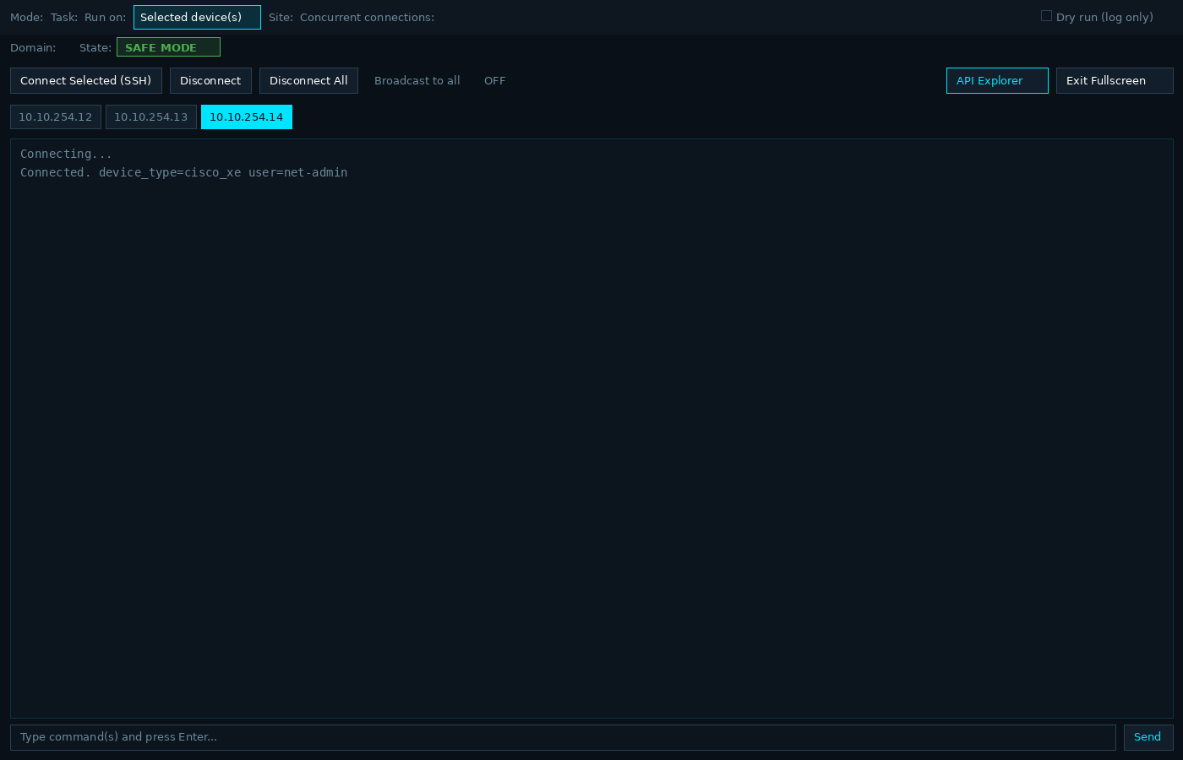The image size is (1183, 760).
Task: Click the SAFE MODE state badge
Action: pos(168,47)
